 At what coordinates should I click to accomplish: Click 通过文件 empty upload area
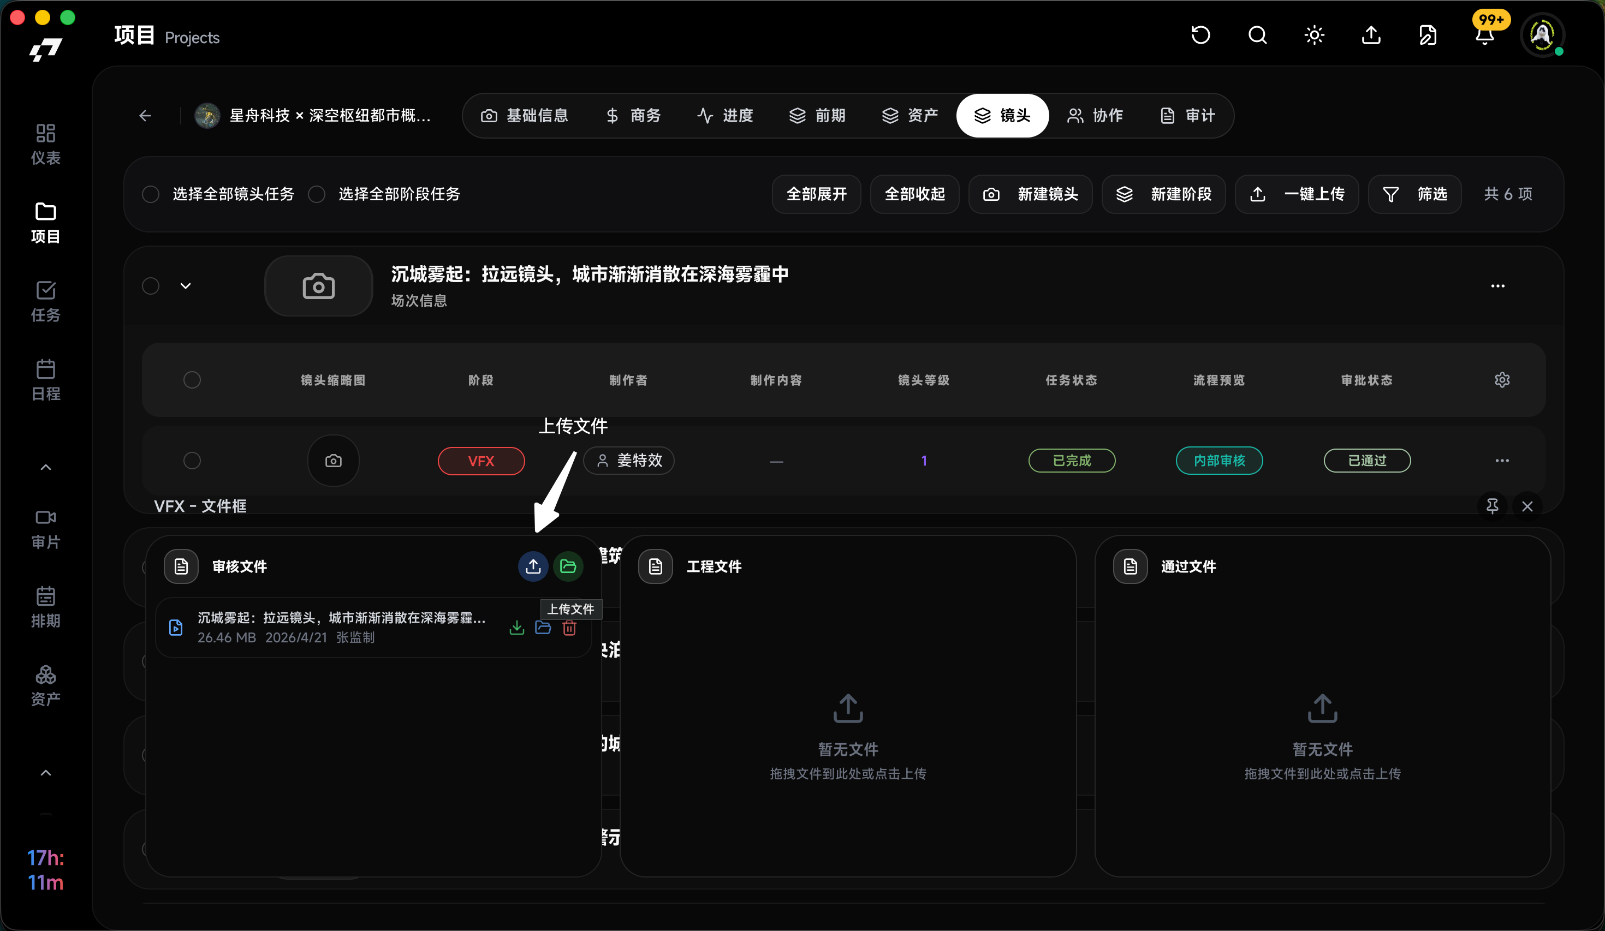pos(1322,736)
